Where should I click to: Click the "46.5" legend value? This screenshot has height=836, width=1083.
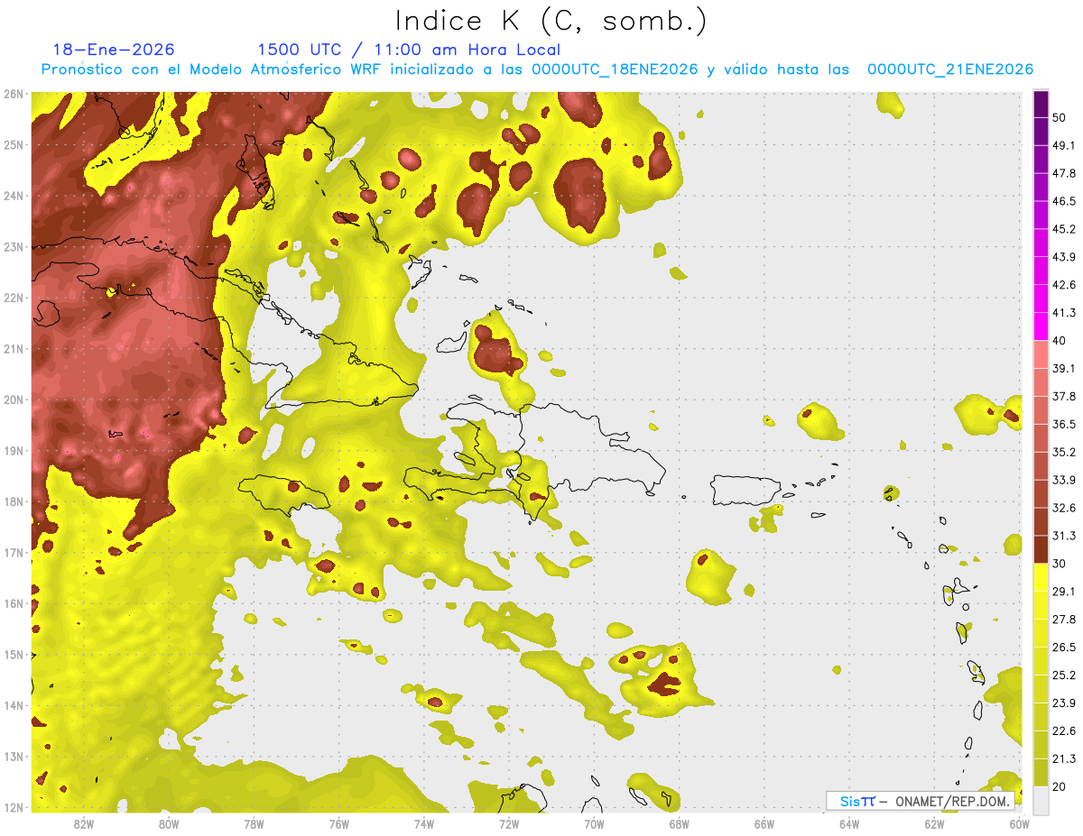(1064, 201)
